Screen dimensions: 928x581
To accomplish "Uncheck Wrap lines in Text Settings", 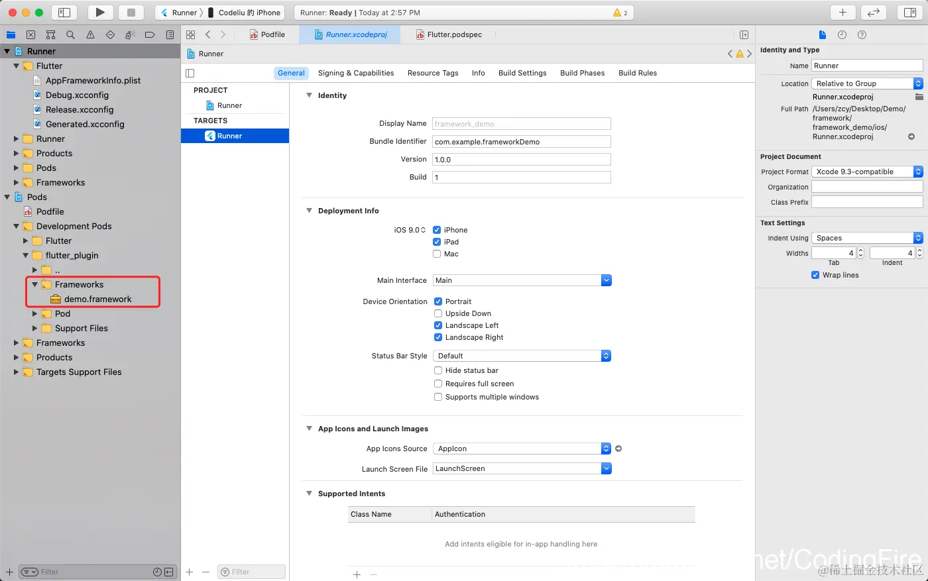I will (x=815, y=275).
